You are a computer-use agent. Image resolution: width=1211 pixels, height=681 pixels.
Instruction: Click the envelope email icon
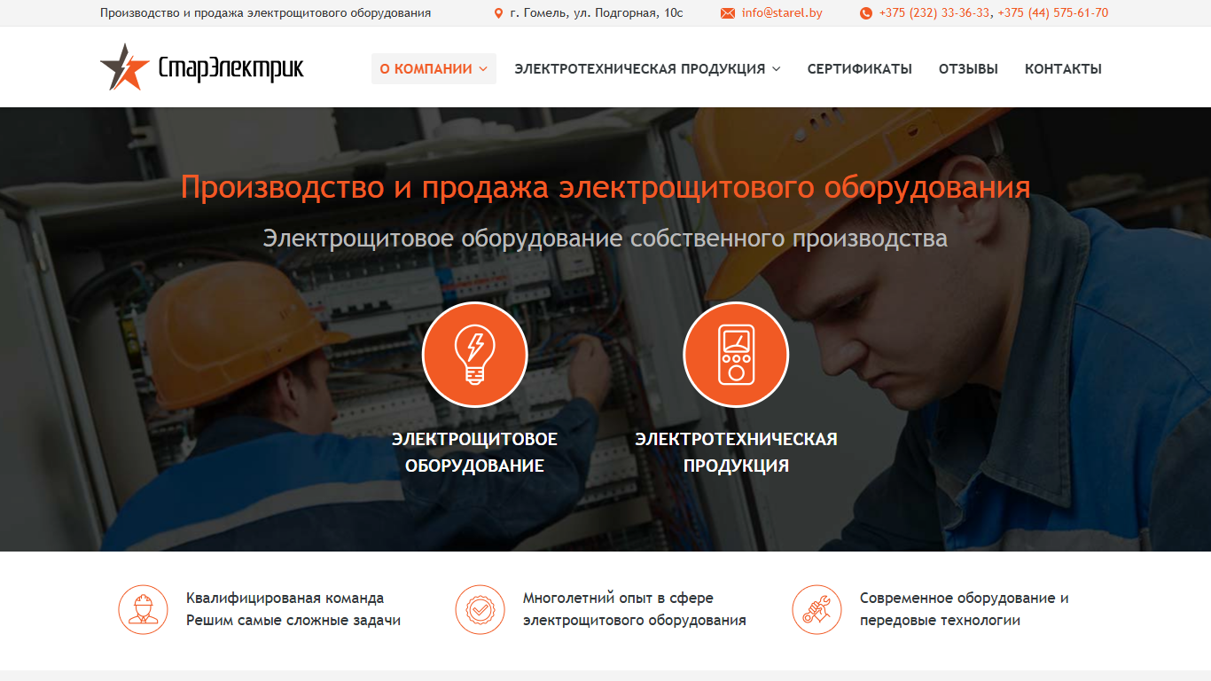click(728, 13)
